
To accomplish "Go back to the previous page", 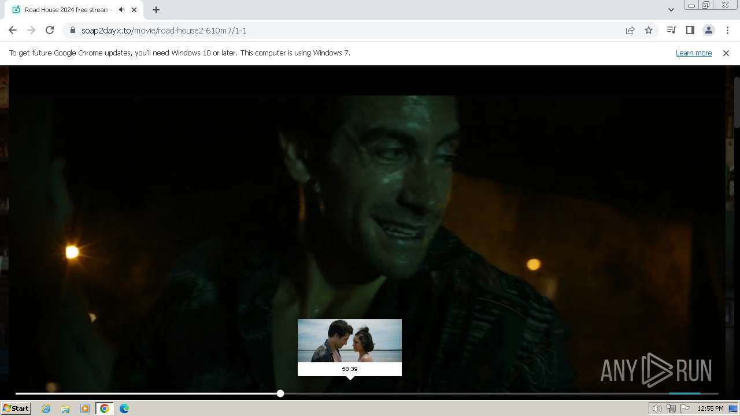I will click(13, 30).
